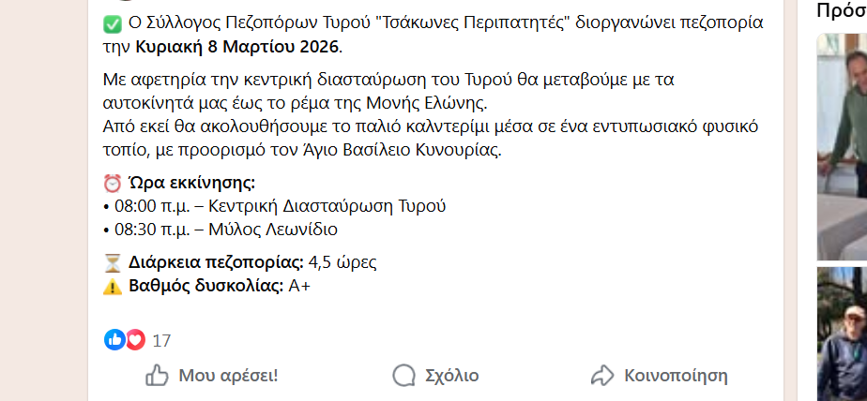Viewport: 867px width, 401px height.
Task: Click the bold date "Κυριακή 8 Μαρτίου 2026"
Action: [238, 46]
